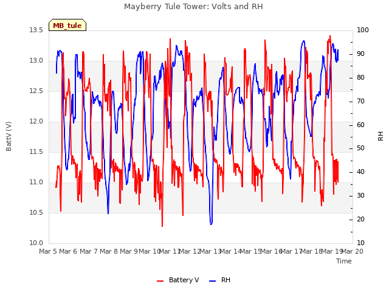This screenshot has width=389, height=292.
Task: Click the 50 right axis tick label
Action: [x=360, y=148]
